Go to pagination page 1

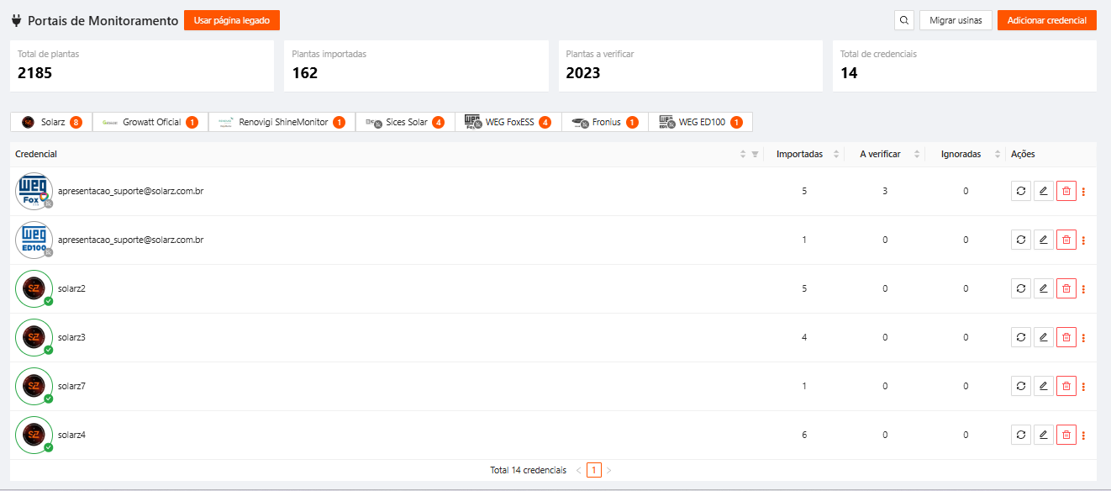594,471
